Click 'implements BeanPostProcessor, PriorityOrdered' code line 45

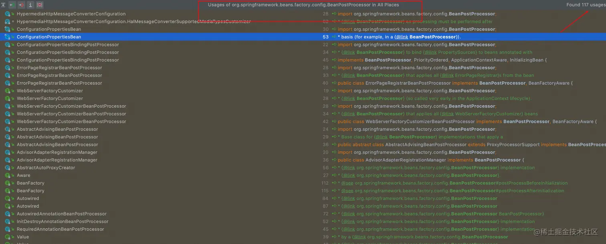pos(442,60)
